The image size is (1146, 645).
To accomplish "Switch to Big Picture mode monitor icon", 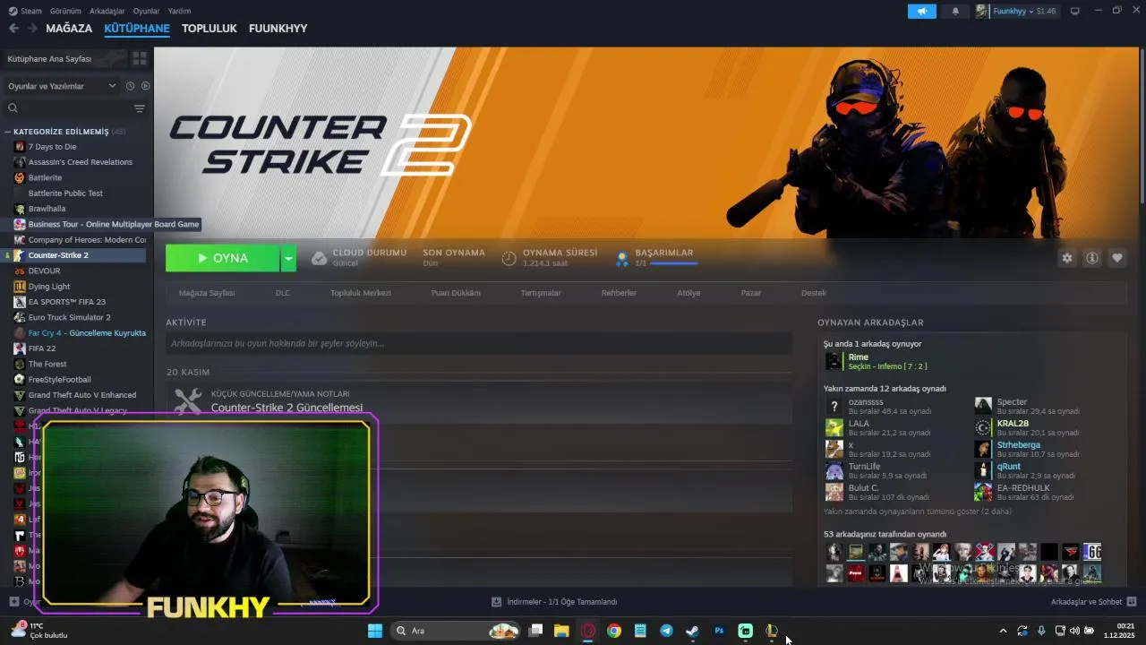I will [1075, 11].
